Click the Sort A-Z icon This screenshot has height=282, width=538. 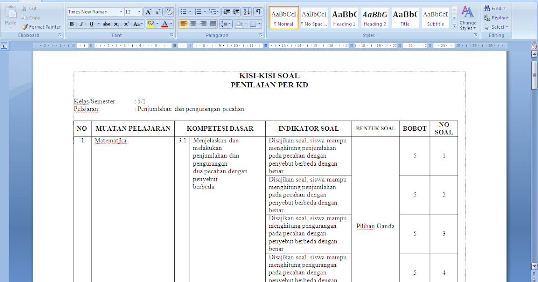click(247, 12)
